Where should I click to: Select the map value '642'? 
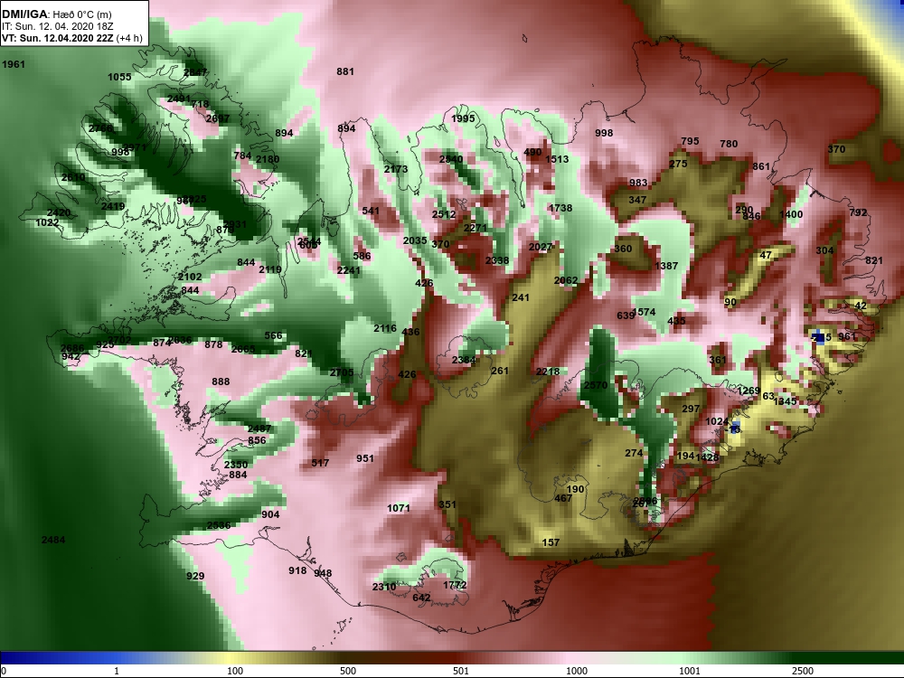[x=421, y=598]
